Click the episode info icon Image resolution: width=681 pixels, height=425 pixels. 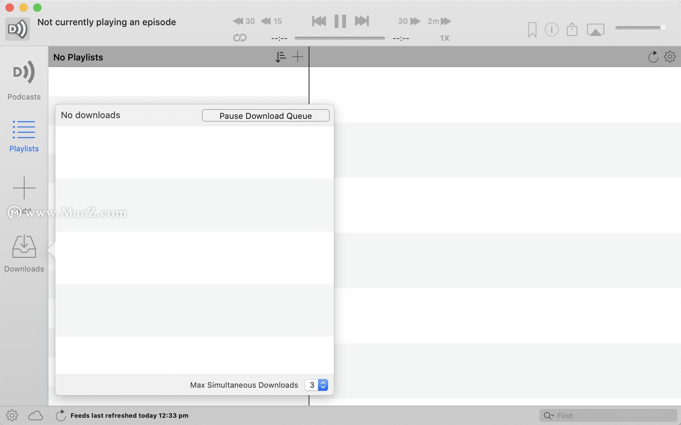click(552, 28)
